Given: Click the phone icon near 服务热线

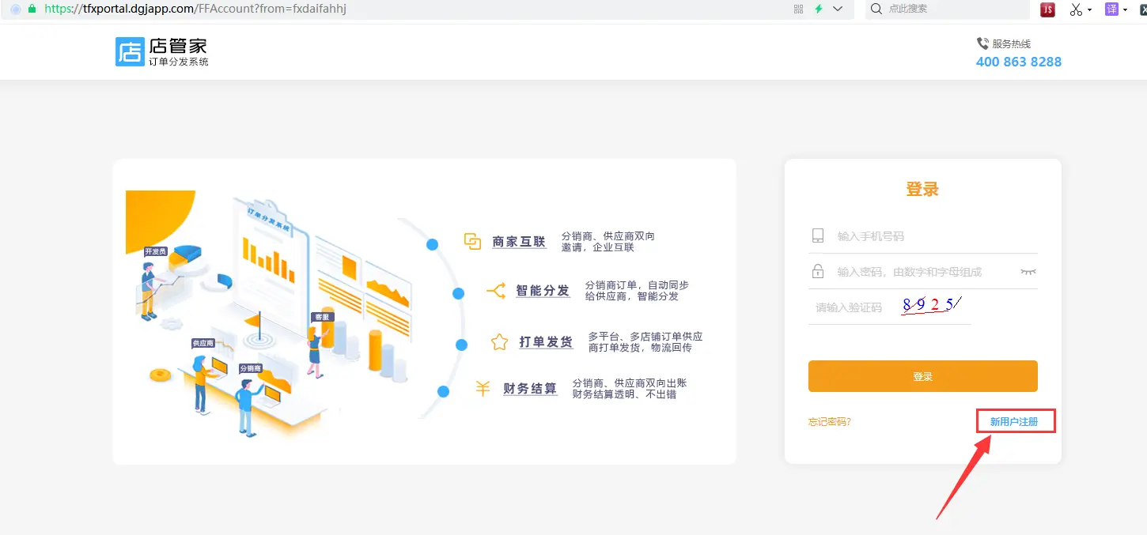Looking at the screenshot, I should [x=982, y=43].
